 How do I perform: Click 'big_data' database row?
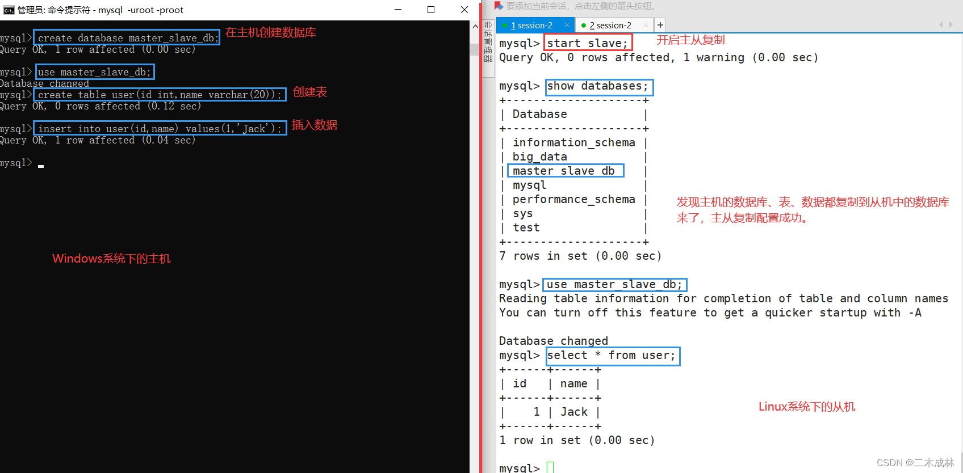tap(540, 157)
